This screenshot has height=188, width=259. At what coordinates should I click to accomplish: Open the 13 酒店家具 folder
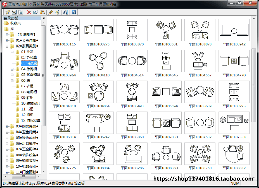(31, 121)
